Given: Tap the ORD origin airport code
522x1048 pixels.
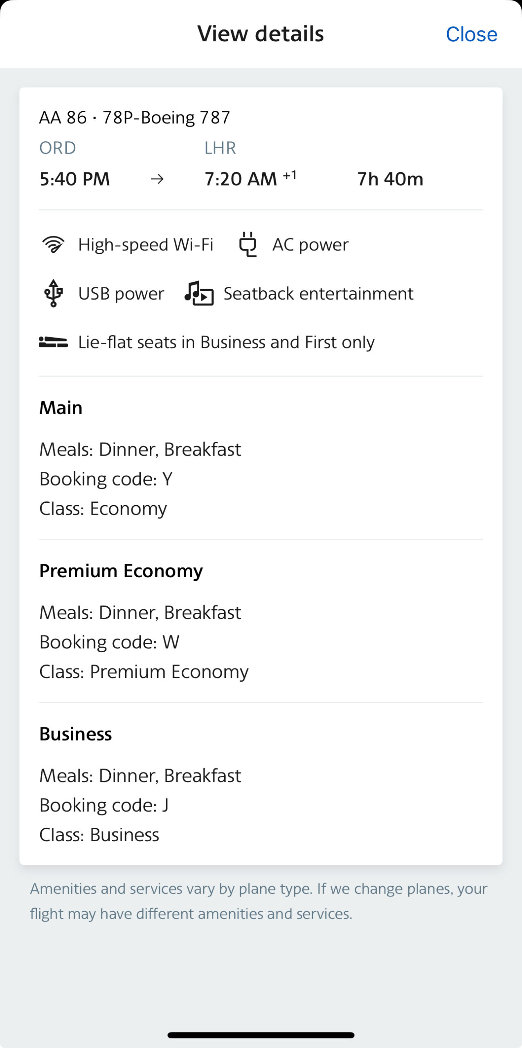Looking at the screenshot, I should pos(58,148).
